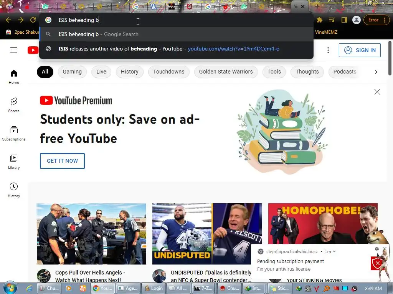Toggle the Chrome side panel icon
393x294 pixels.
click(x=344, y=20)
